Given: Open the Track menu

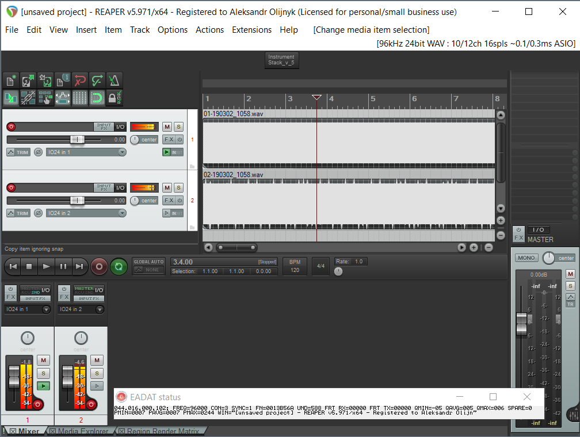Looking at the screenshot, I should coord(140,30).
